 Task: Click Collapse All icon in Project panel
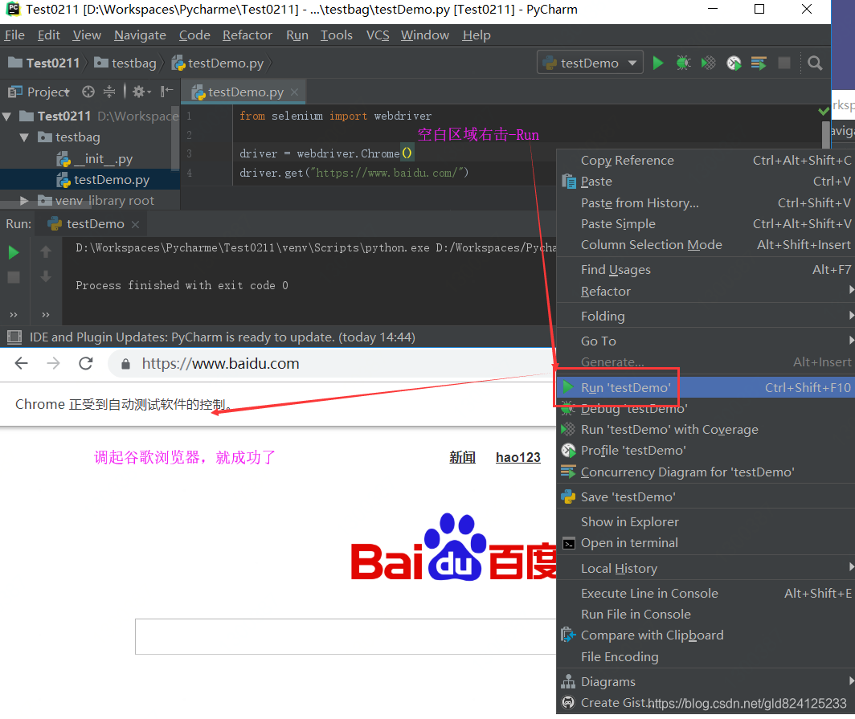tap(109, 92)
